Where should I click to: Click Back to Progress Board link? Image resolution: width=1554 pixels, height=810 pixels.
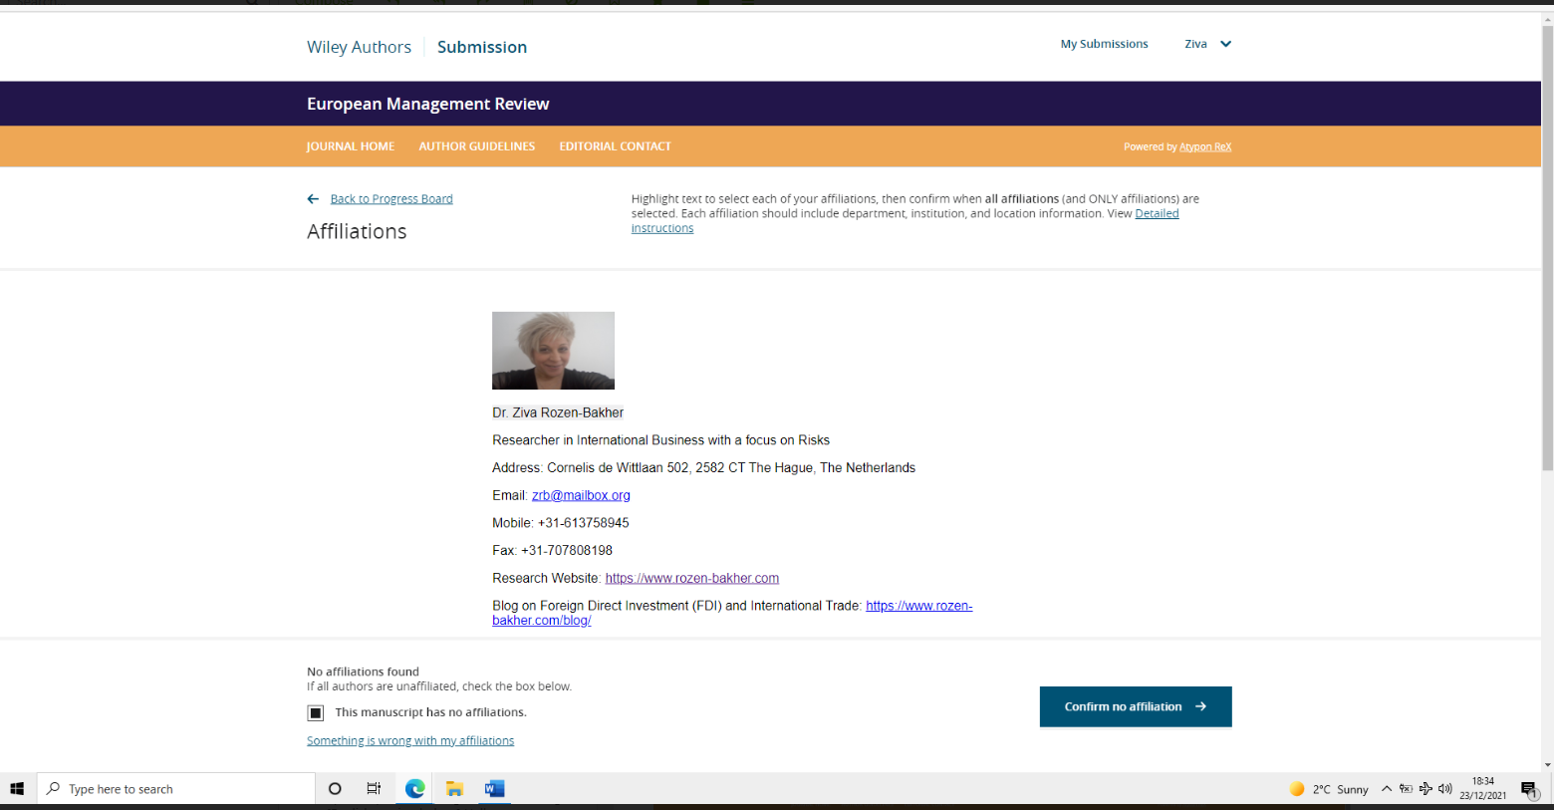(x=391, y=199)
